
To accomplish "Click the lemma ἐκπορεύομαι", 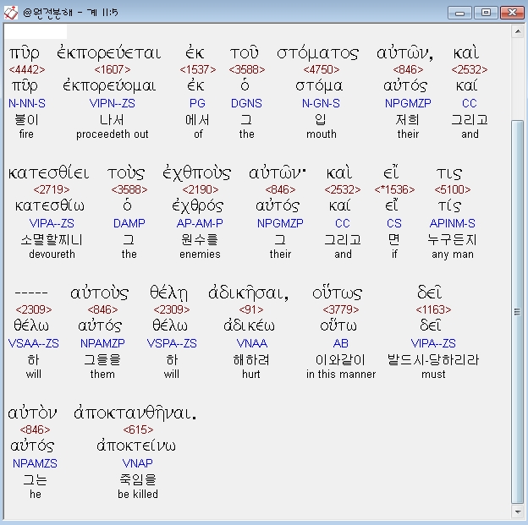I will (109, 86).
